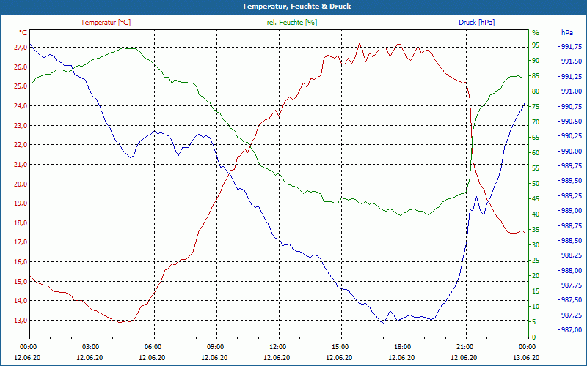Click the 987,50 pressure axis value
The height and width of the screenshot is (366, 587).
click(572, 300)
